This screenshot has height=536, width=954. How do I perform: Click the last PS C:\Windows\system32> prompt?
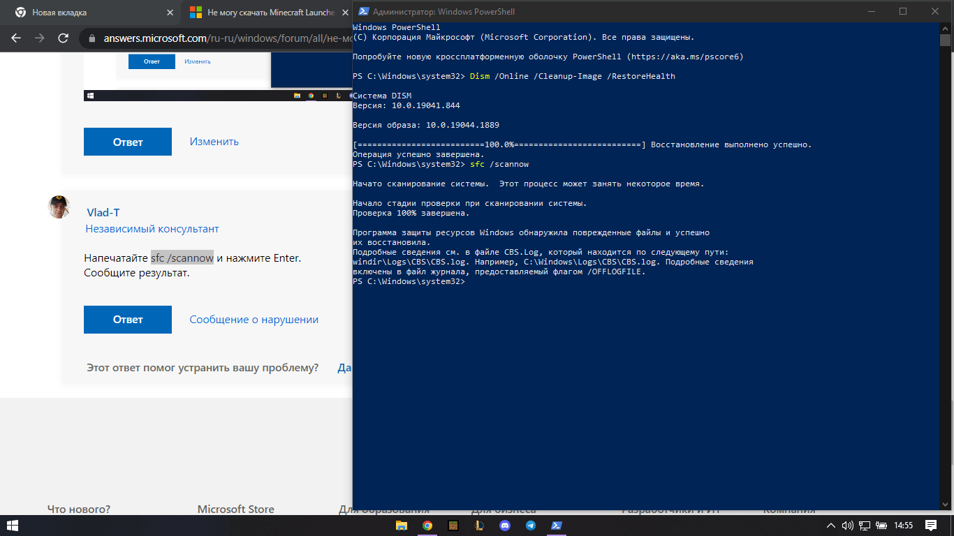pyautogui.click(x=409, y=282)
